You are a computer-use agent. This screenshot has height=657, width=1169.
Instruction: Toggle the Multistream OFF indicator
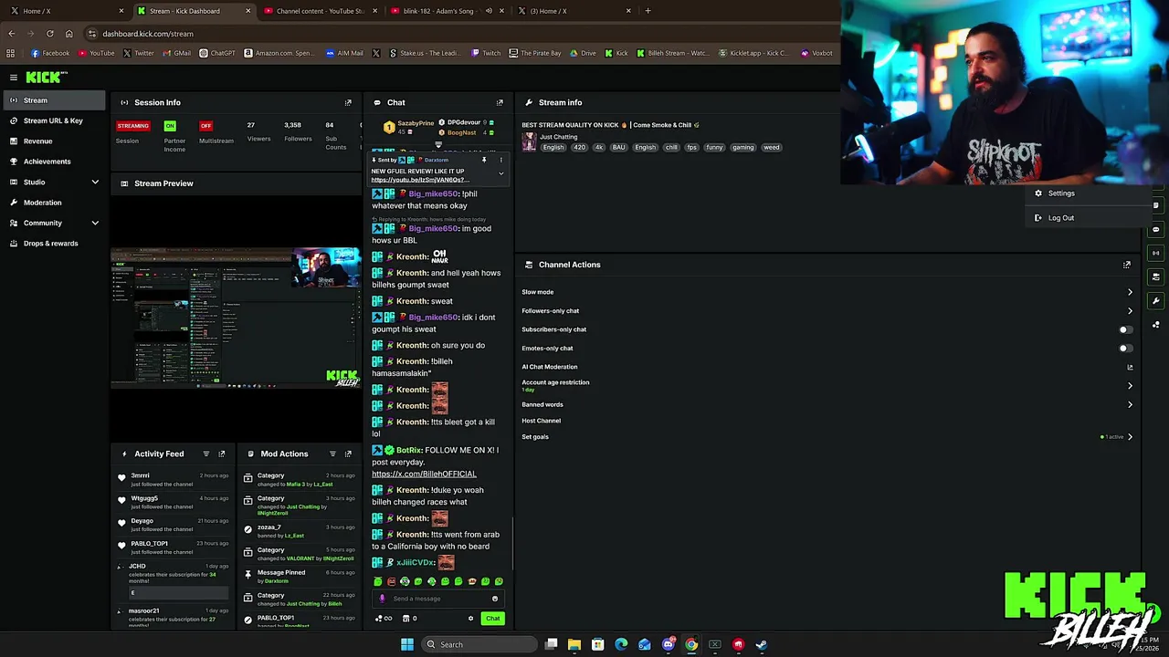click(205, 126)
